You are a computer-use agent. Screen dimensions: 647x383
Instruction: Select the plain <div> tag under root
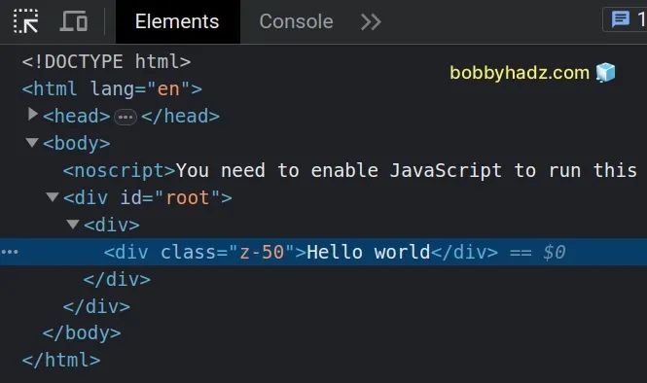(112, 226)
